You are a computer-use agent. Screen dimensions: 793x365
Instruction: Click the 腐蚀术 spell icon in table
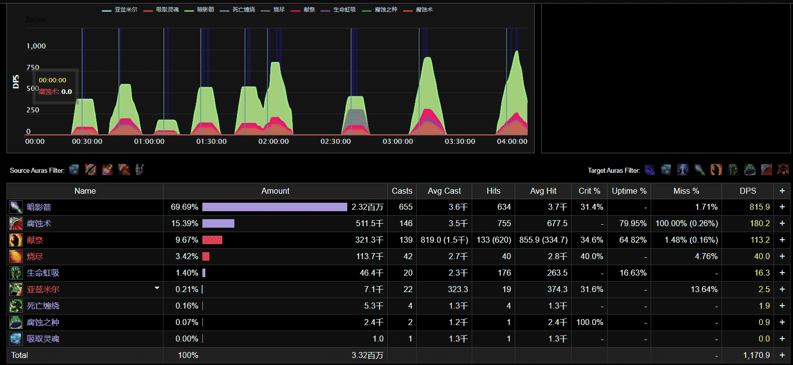[16, 223]
